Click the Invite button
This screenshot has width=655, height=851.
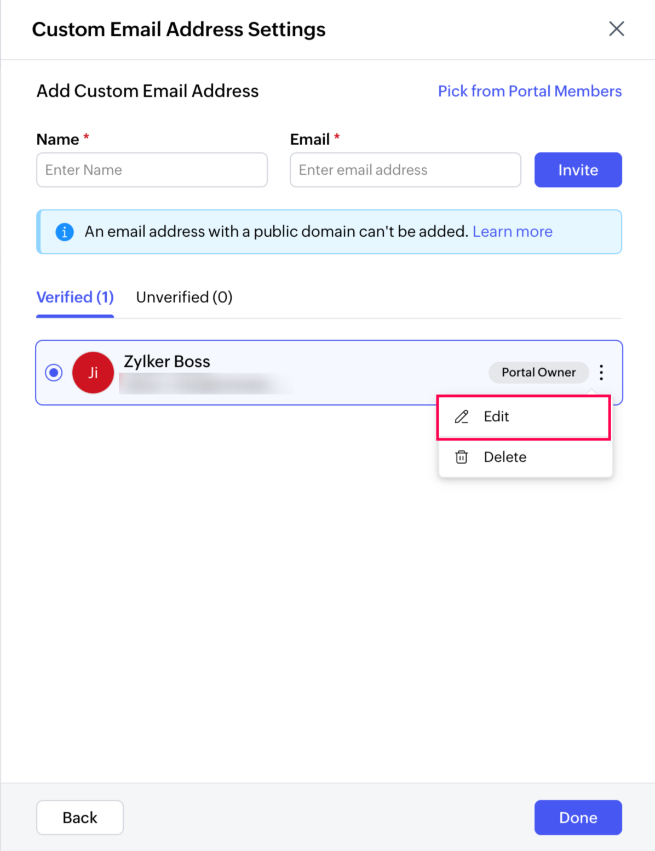tap(578, 170)
